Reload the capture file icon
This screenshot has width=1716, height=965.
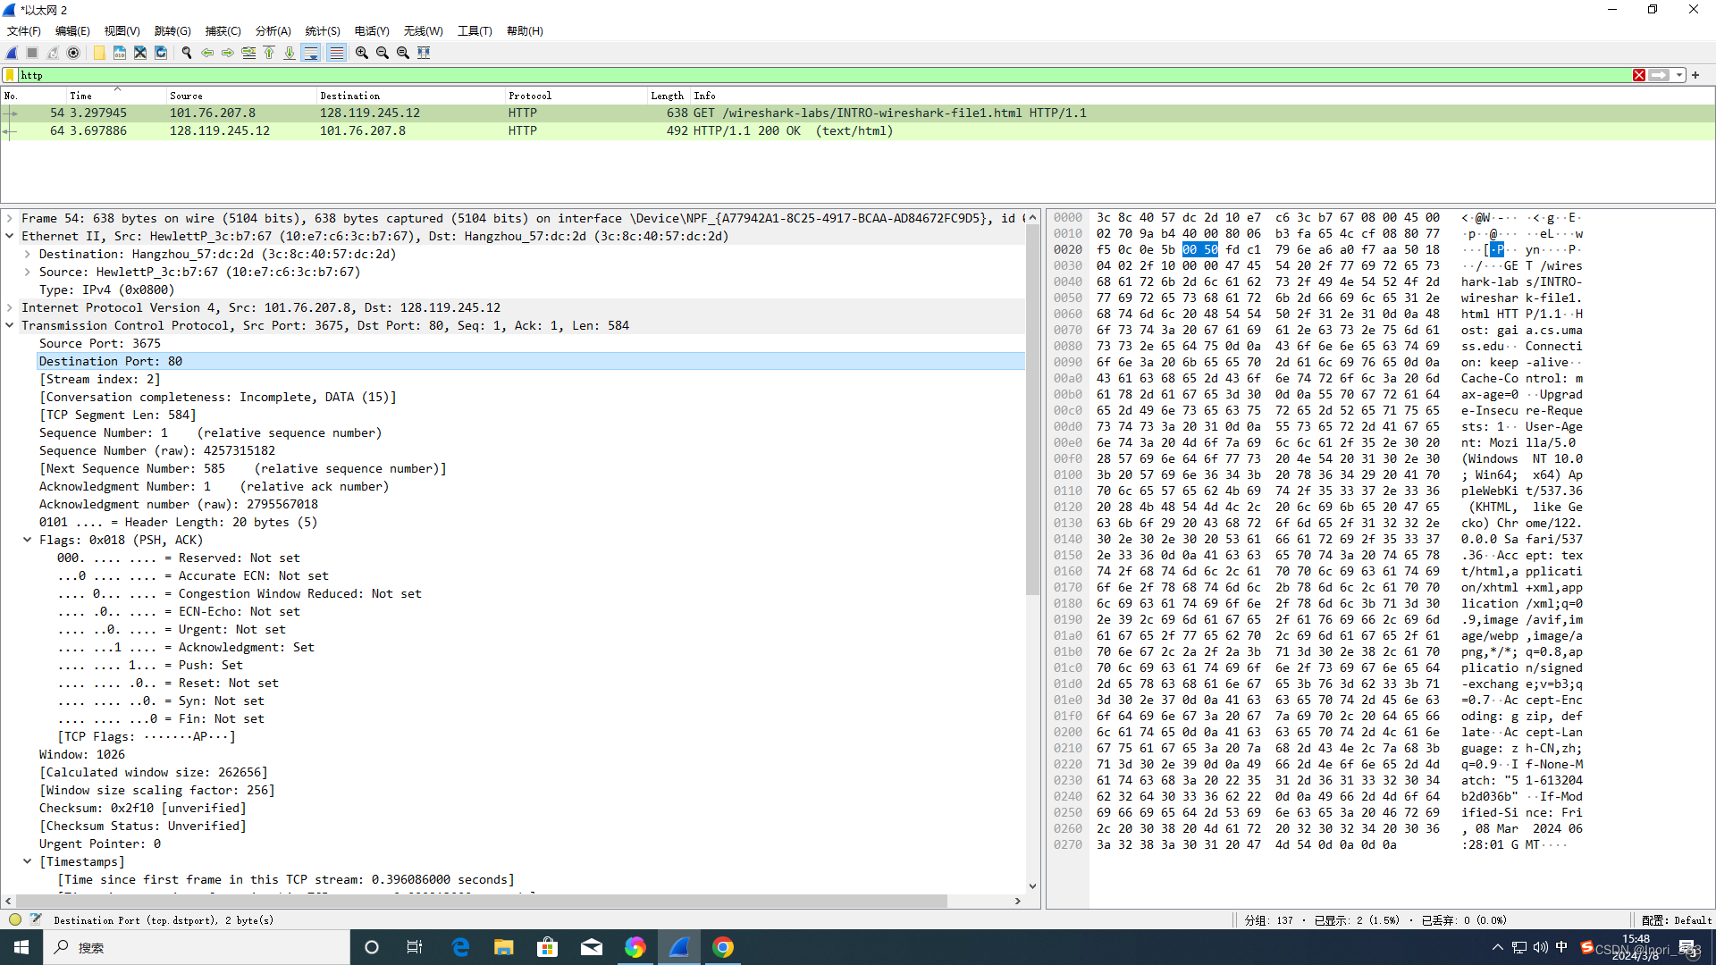(161, 53)
